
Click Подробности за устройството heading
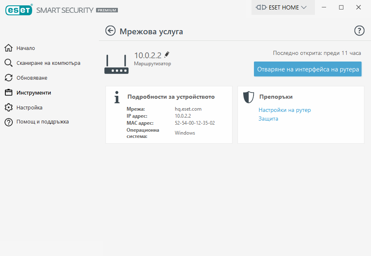point(171,97)
